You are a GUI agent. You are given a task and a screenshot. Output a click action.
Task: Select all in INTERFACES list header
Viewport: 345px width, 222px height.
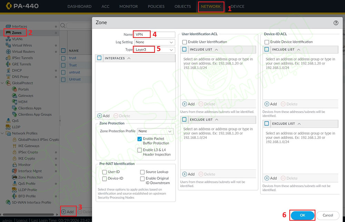pyautogui.click(x=99, y=58)
